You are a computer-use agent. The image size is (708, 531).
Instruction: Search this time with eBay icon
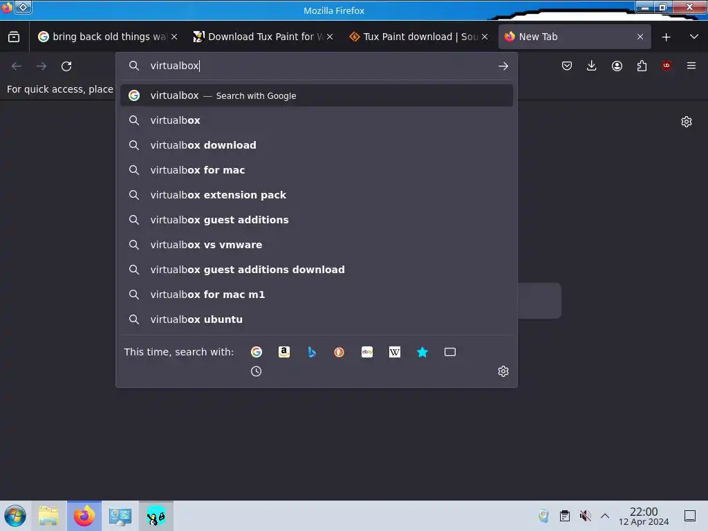pyautogui.click(x=367, y=352)
